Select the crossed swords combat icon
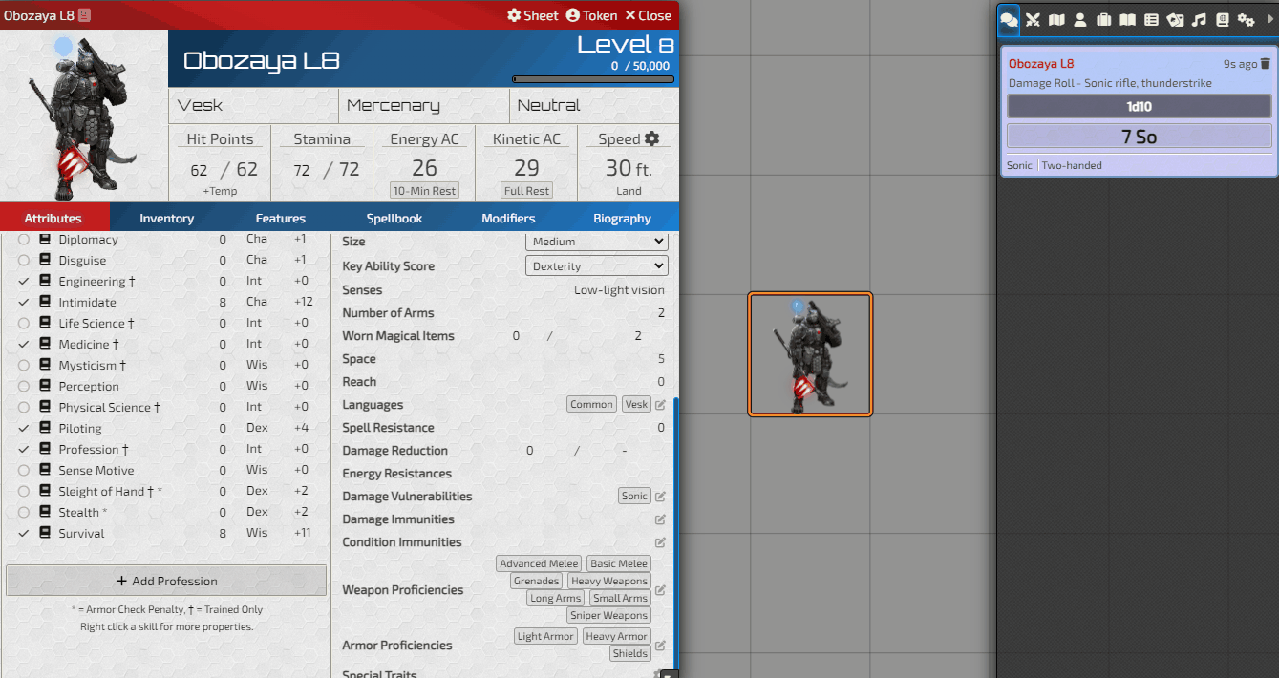The image size is (1279, 678). tap(1033, 19)
